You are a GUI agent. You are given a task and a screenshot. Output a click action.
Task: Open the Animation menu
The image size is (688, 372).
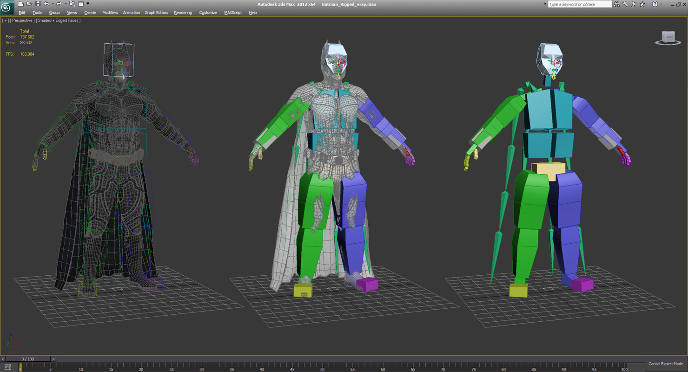pyautogui.click(x=131, y=13)
